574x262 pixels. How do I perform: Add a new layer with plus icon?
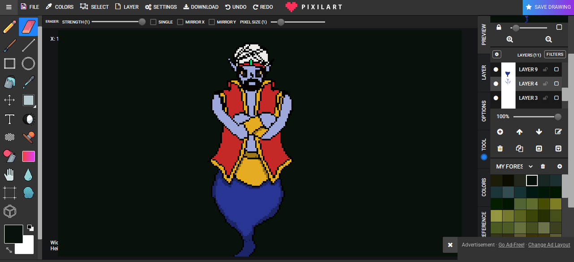tap(500, 132)
